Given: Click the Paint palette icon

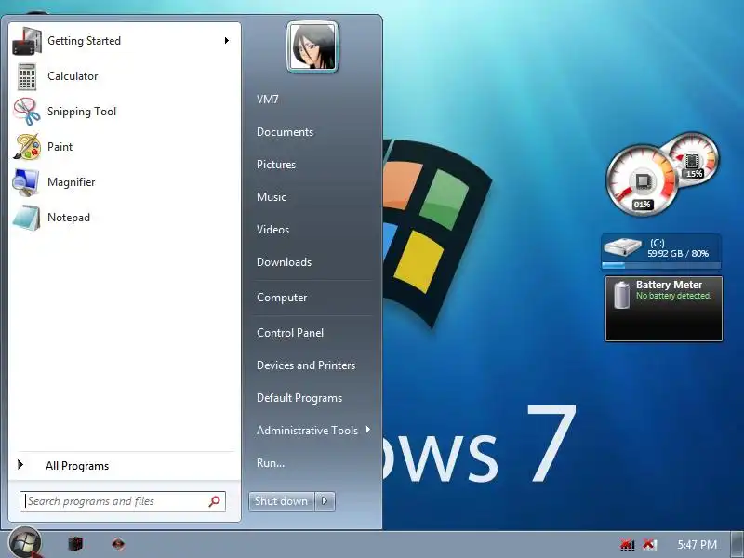Looking at the screenshot, I should 27,147.
